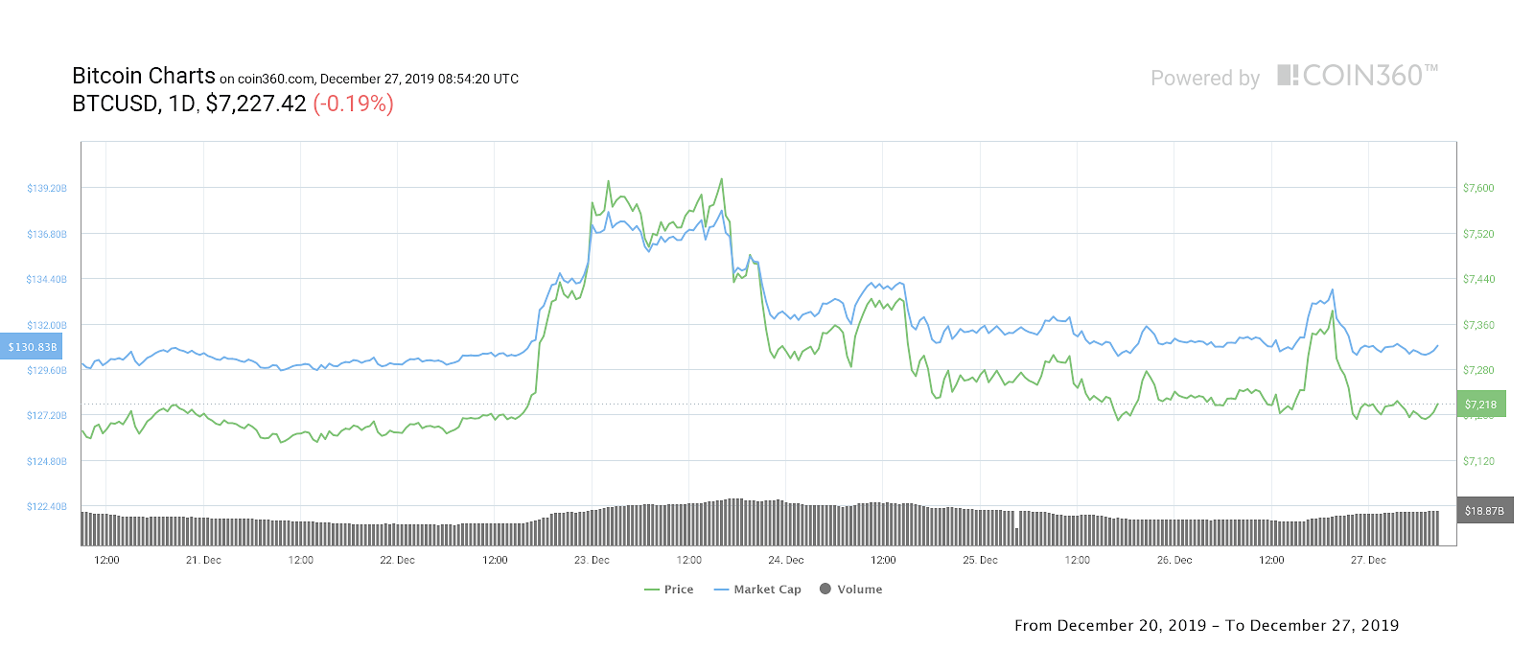Click the 24. Dec date label
The height and width of the screenshot is (671, 1534).
[x=786, y=560]
